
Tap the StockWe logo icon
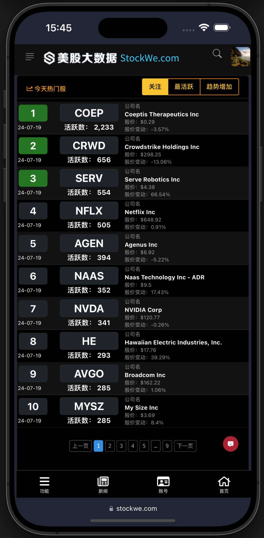pyautogui.click(x=49, y=58)
